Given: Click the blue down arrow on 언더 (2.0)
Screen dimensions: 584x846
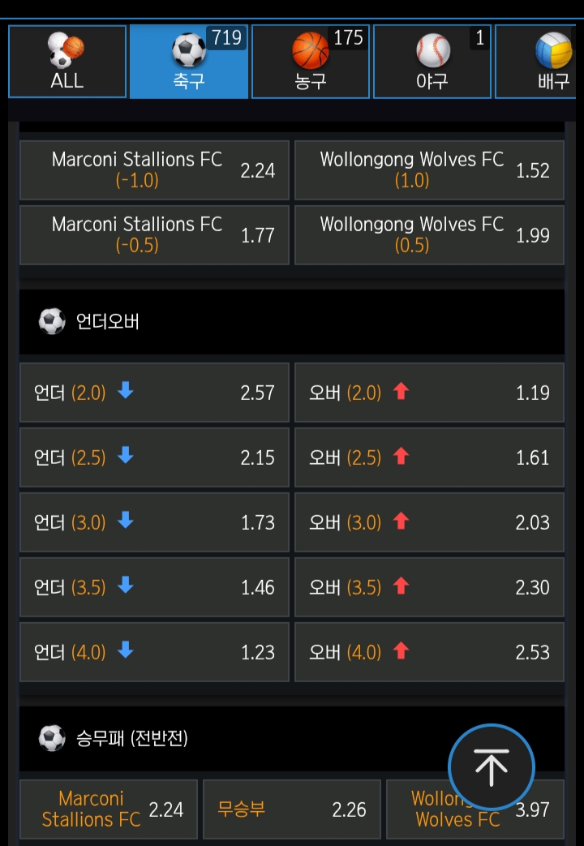Looking at the screenshot, I should click(x=125, y=392).
